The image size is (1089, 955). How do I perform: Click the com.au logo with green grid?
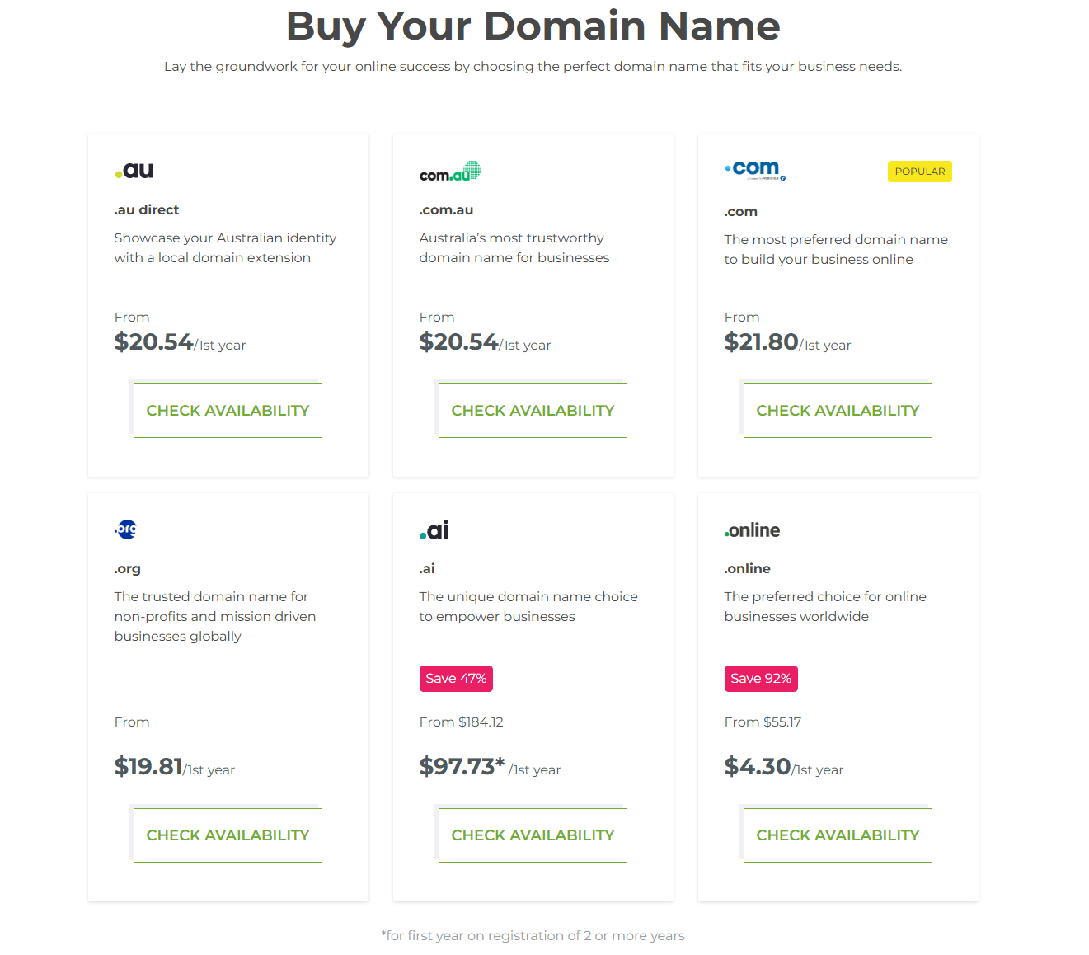[449, 171]
